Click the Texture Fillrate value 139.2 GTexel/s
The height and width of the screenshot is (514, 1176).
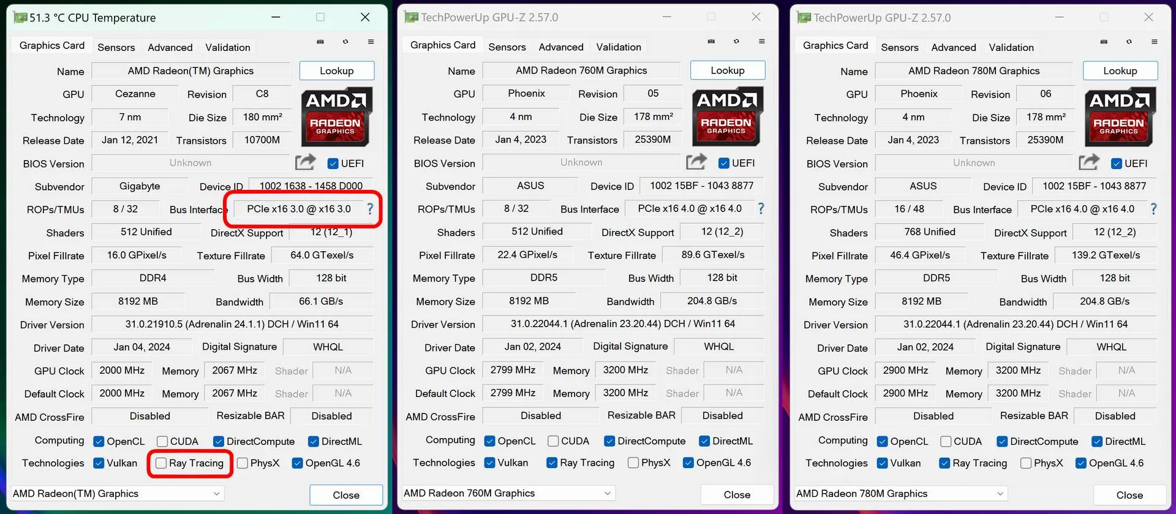point(1106,255)
